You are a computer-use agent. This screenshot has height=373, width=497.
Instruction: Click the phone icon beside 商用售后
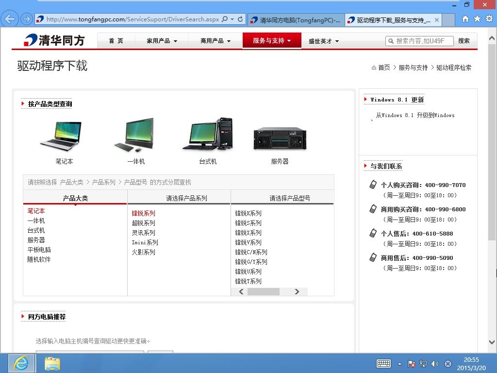click(373, 257)
